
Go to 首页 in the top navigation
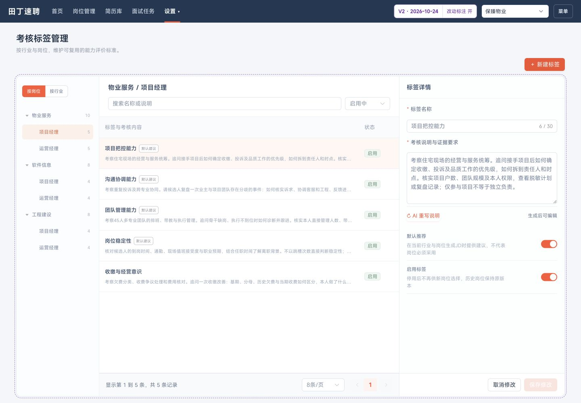coord(57,11)
